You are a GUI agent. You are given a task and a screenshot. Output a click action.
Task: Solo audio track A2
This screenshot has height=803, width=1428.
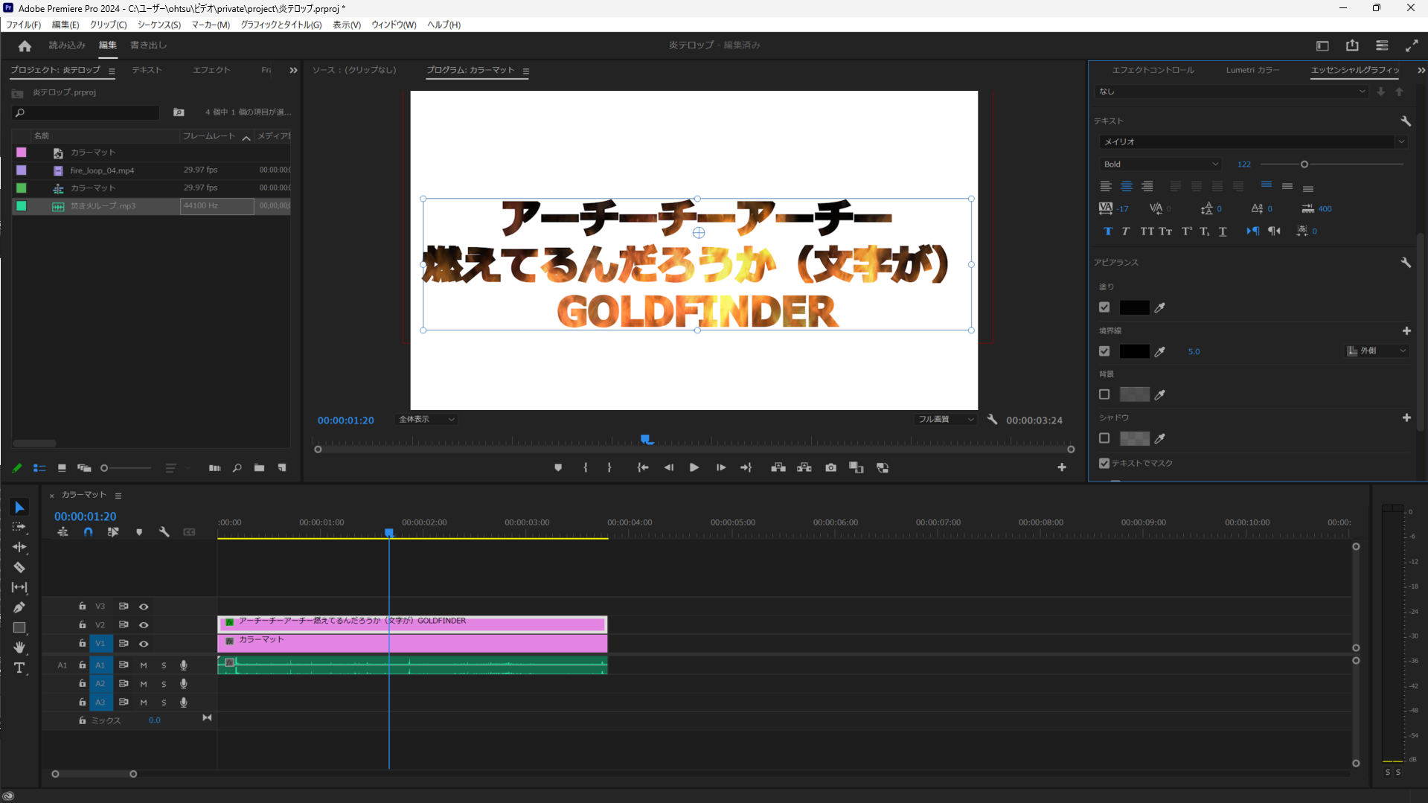pos(164,684)
